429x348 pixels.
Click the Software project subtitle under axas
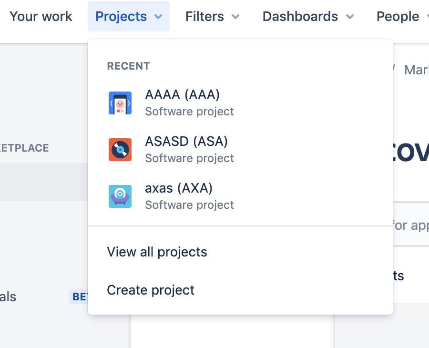pyautogui.click(x=189, y=205)
